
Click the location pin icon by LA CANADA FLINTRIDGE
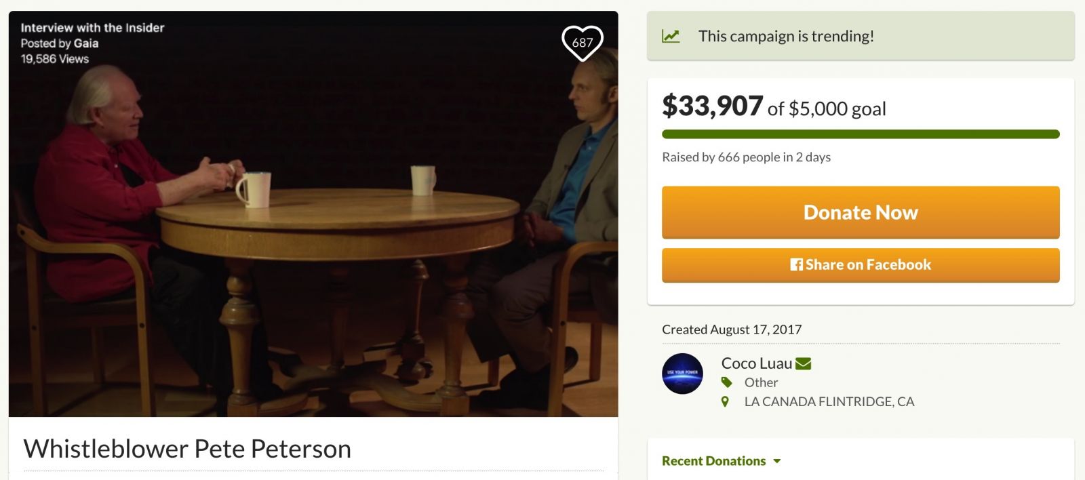(x=725, y=401)
